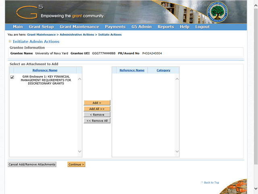Viewport: 258px width, 194px height.
Task: Click the Initiate Admin Actions heading
Action: pyautogui.click(x=36, y=42)
